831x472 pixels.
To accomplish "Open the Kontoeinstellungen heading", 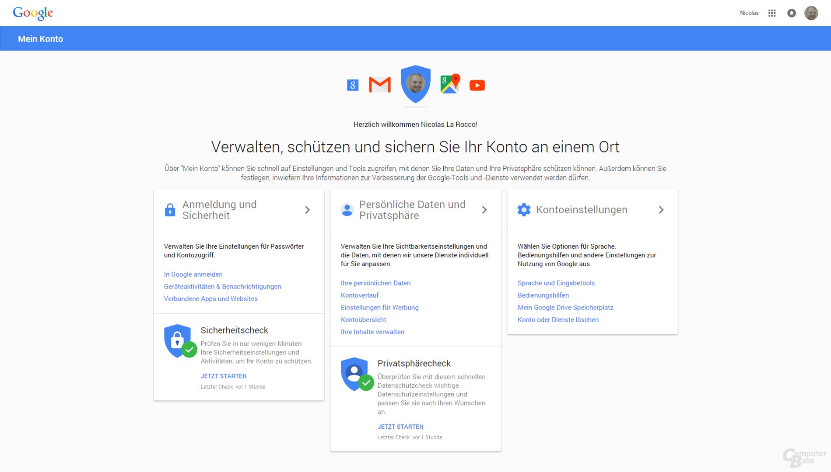I will (x=582, y=210).
